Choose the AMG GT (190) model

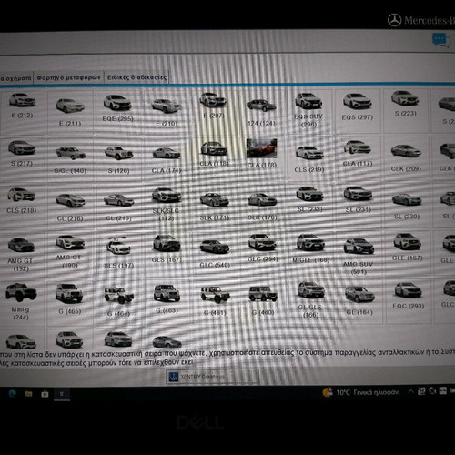[x=70, y=255]
